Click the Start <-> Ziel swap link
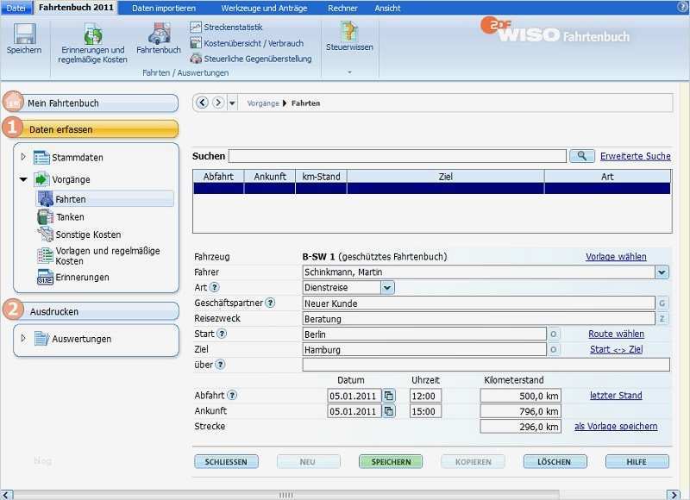690x500 pixels. click(616, 350)
